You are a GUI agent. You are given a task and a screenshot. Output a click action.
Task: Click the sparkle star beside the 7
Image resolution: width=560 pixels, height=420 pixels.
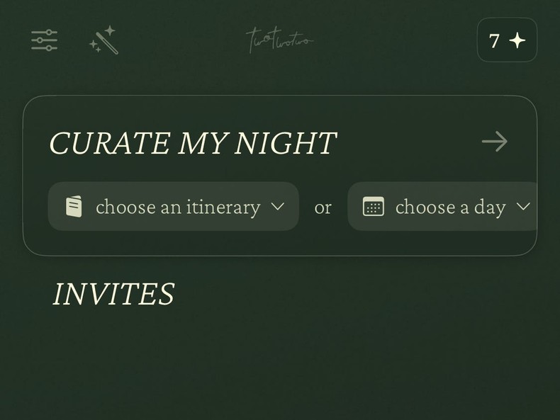517,40
